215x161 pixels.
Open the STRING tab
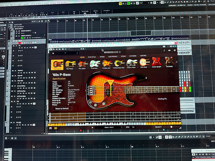[x=102, y=57]
